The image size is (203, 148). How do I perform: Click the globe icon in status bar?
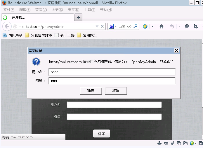pos(192,143)
